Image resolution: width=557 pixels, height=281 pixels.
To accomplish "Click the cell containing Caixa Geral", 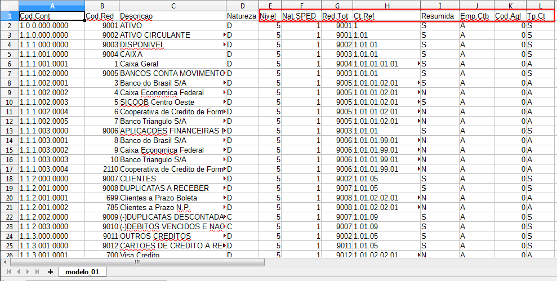I will (172, 64).
